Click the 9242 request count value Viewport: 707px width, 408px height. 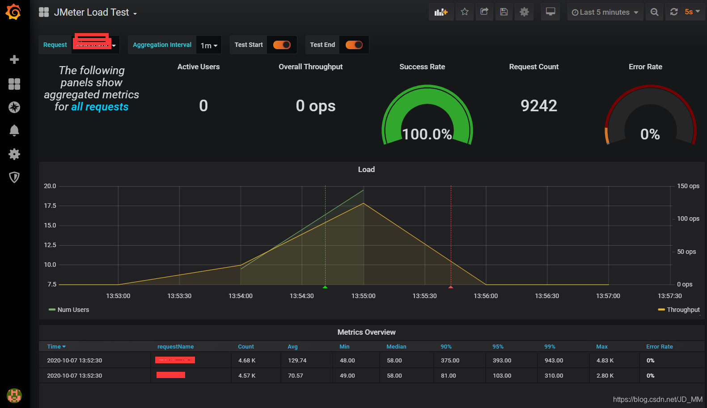pos(539,106)
